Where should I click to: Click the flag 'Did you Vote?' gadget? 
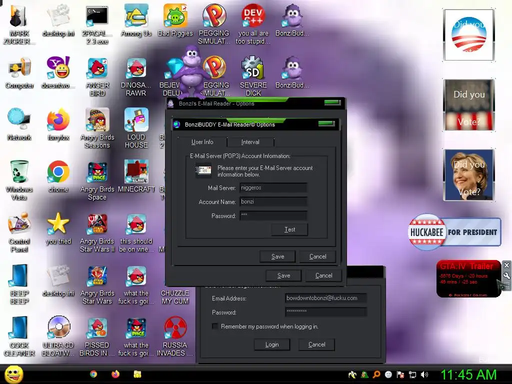coord(468,105)
